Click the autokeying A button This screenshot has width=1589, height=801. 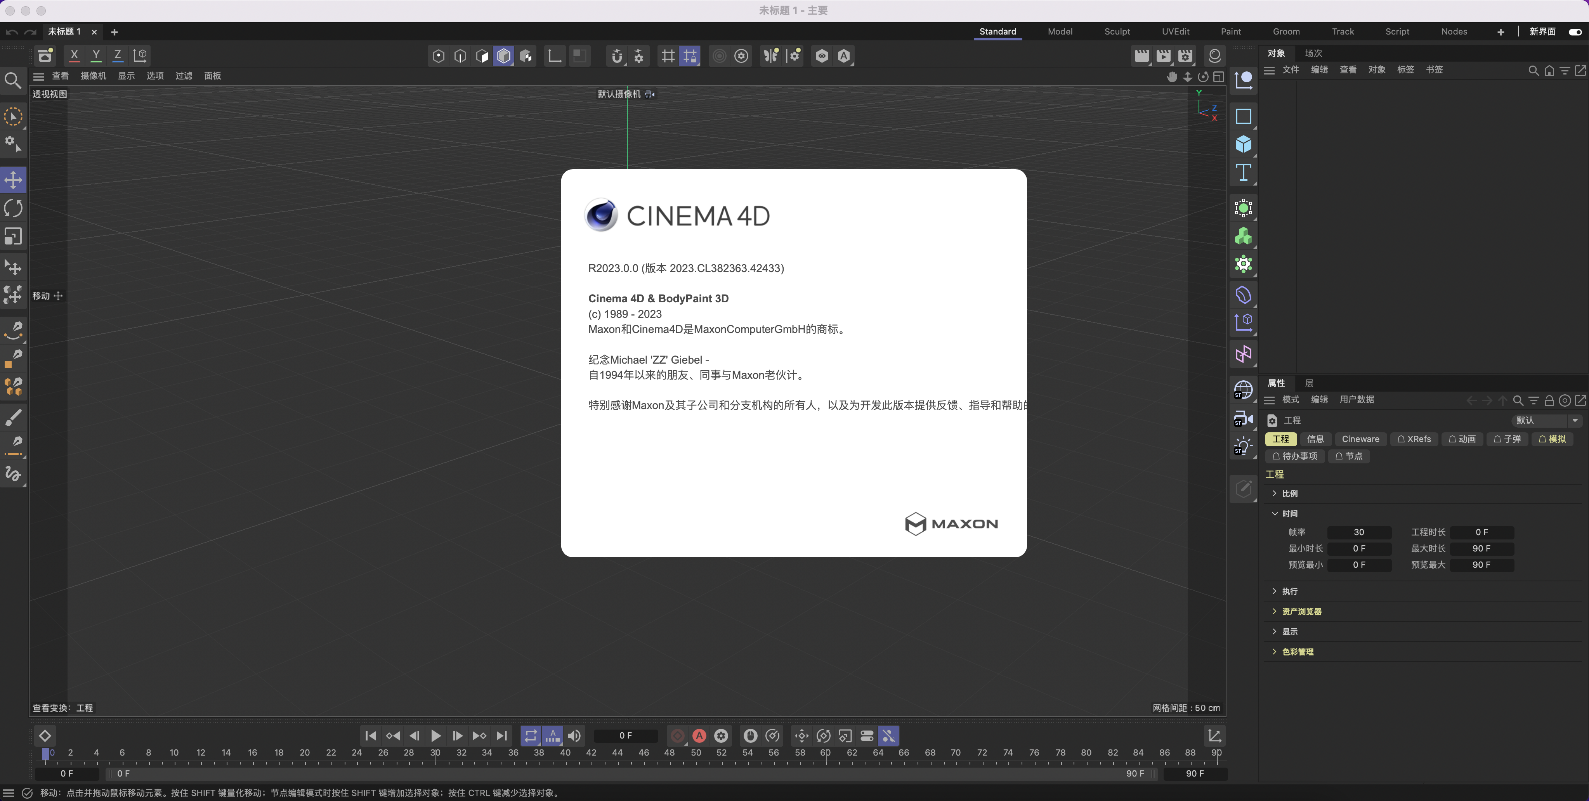pyautogui.click(x=699, y=736)
